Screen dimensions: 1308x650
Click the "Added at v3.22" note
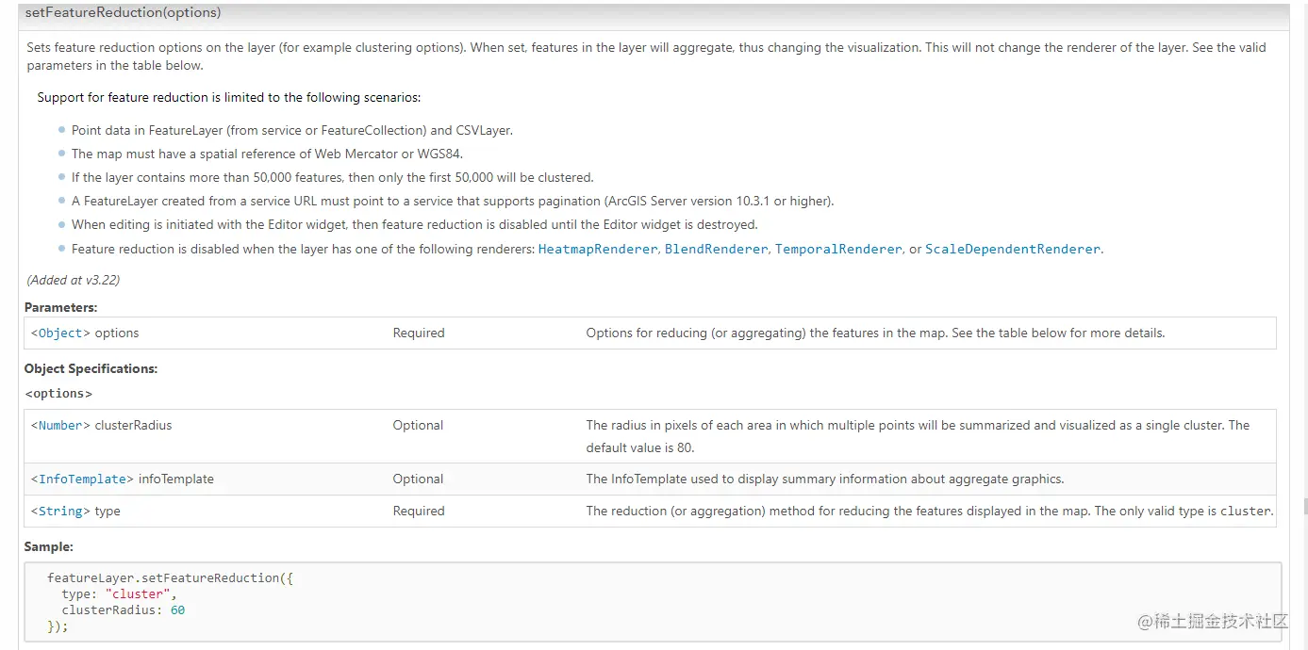pos(73,280)
